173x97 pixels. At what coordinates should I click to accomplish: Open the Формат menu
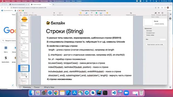tap(36, 1)
